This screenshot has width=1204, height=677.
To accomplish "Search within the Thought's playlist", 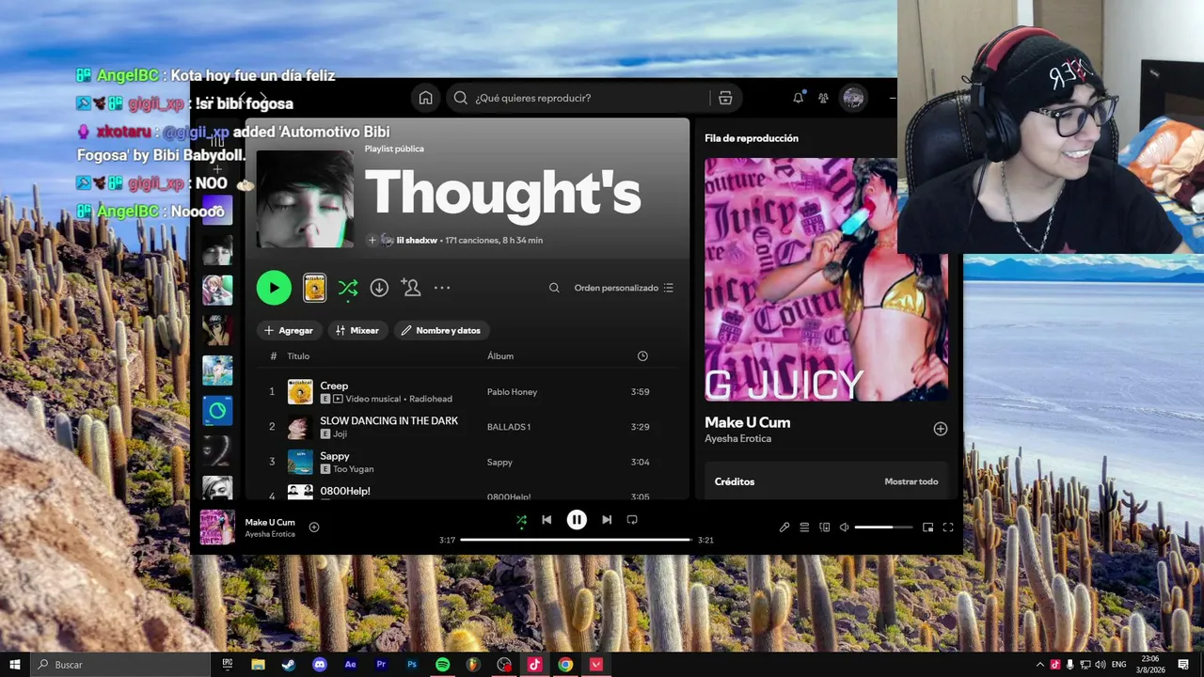I will [x=554, y=288].
